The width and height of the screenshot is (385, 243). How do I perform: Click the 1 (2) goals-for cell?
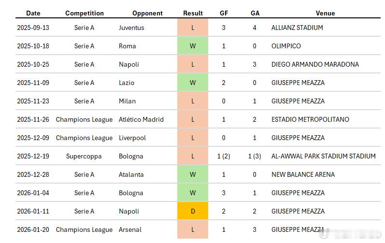[224, 156]
